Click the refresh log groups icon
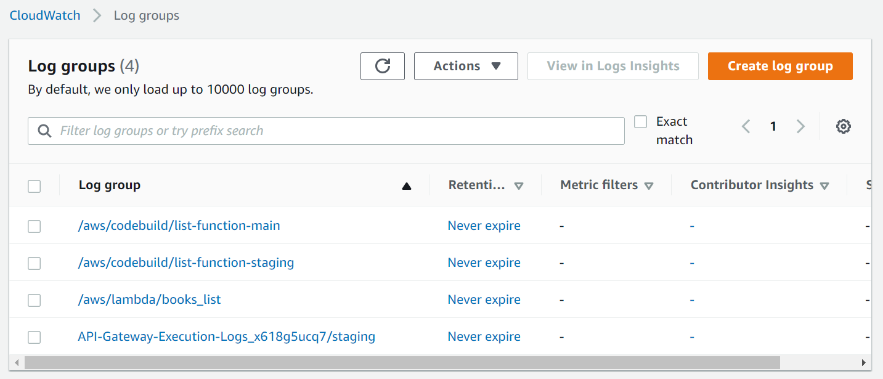The width and height of the screenshot is (883, 379). click(x=383, y=66)
